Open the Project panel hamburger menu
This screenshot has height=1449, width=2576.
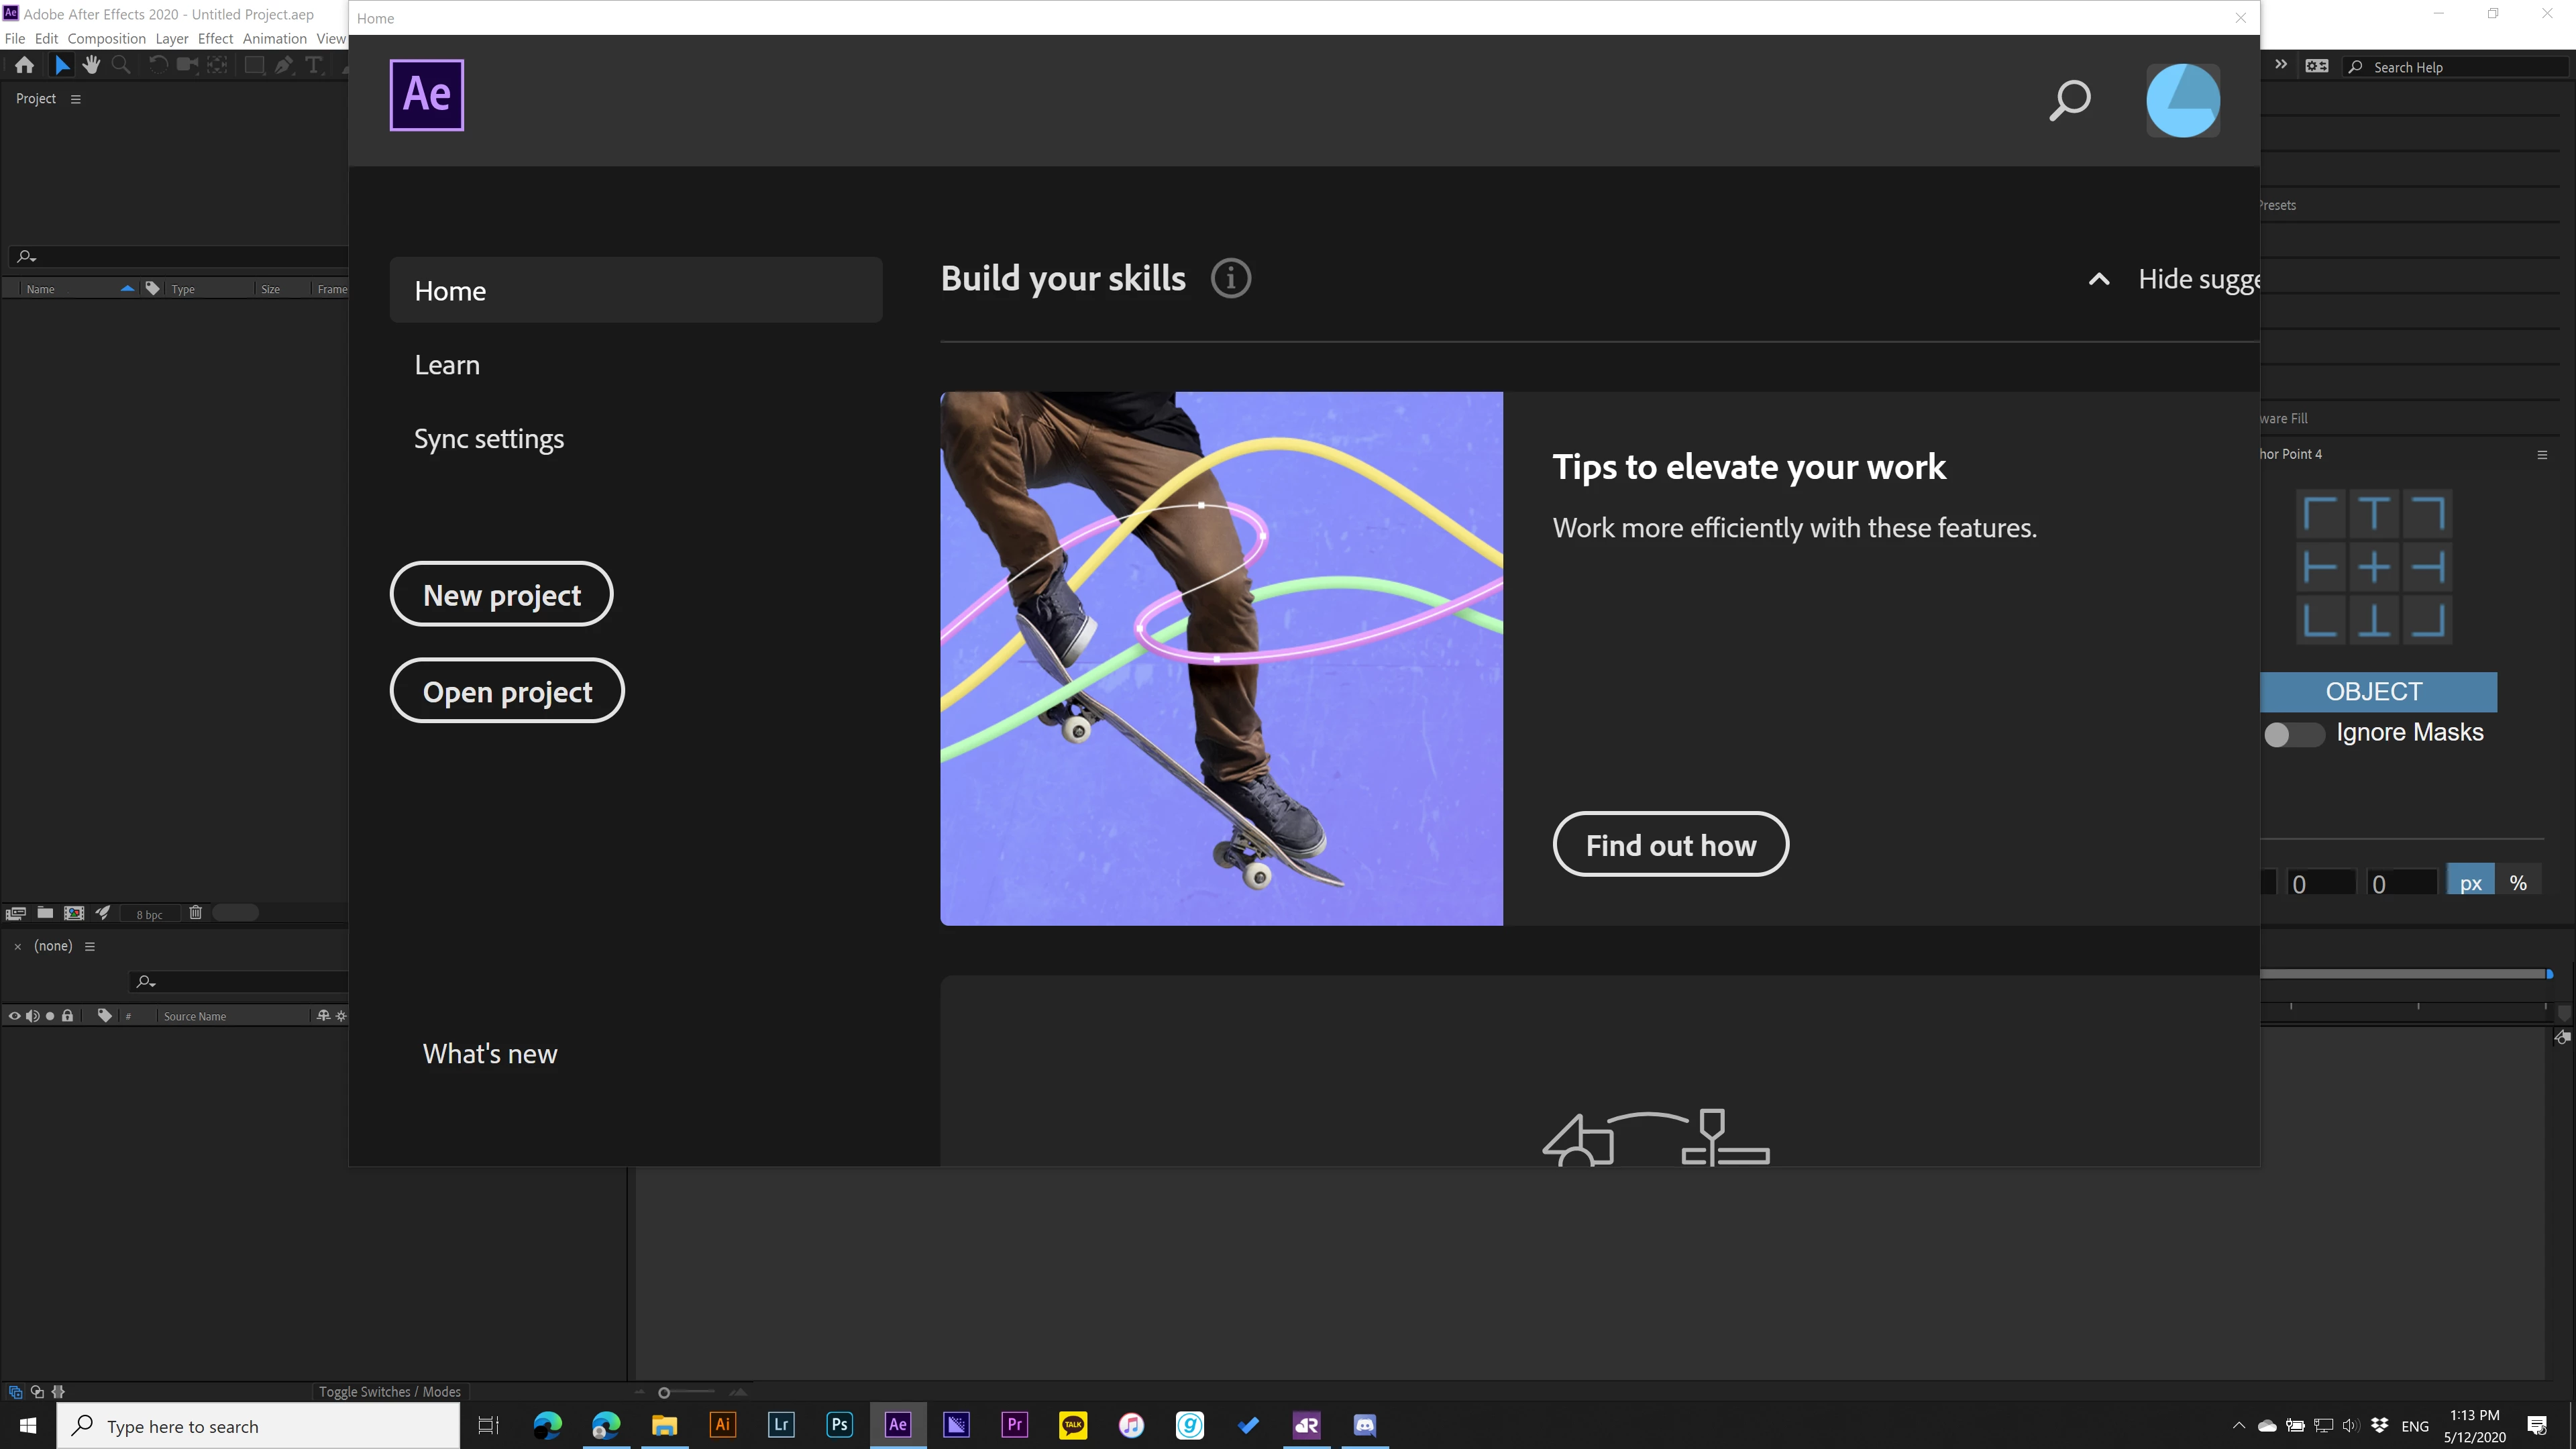click(x=75, y=99)
